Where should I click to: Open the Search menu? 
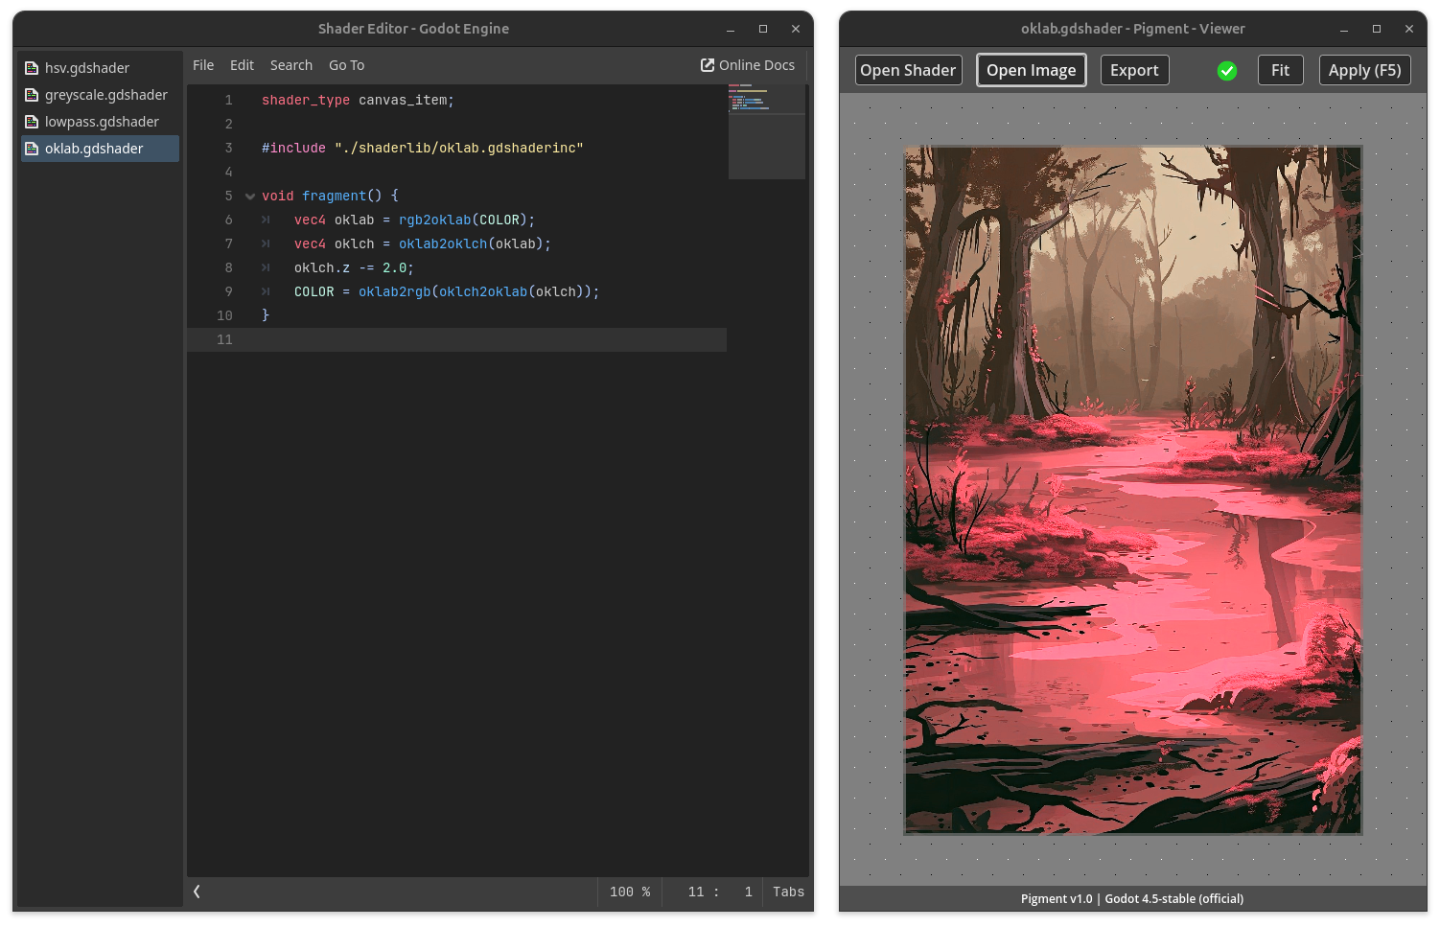pos(291,65)
